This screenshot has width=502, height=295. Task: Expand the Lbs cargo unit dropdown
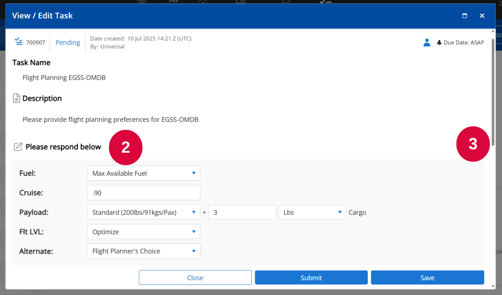[312, 212]
